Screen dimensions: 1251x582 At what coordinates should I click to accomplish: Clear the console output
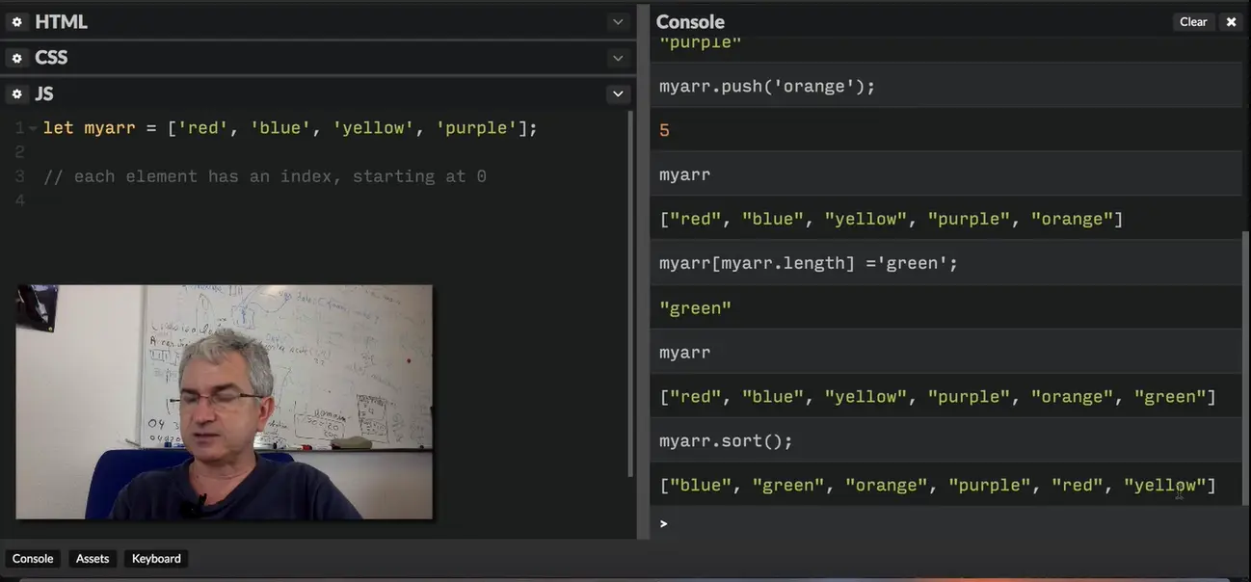(x=1193, y=21)
